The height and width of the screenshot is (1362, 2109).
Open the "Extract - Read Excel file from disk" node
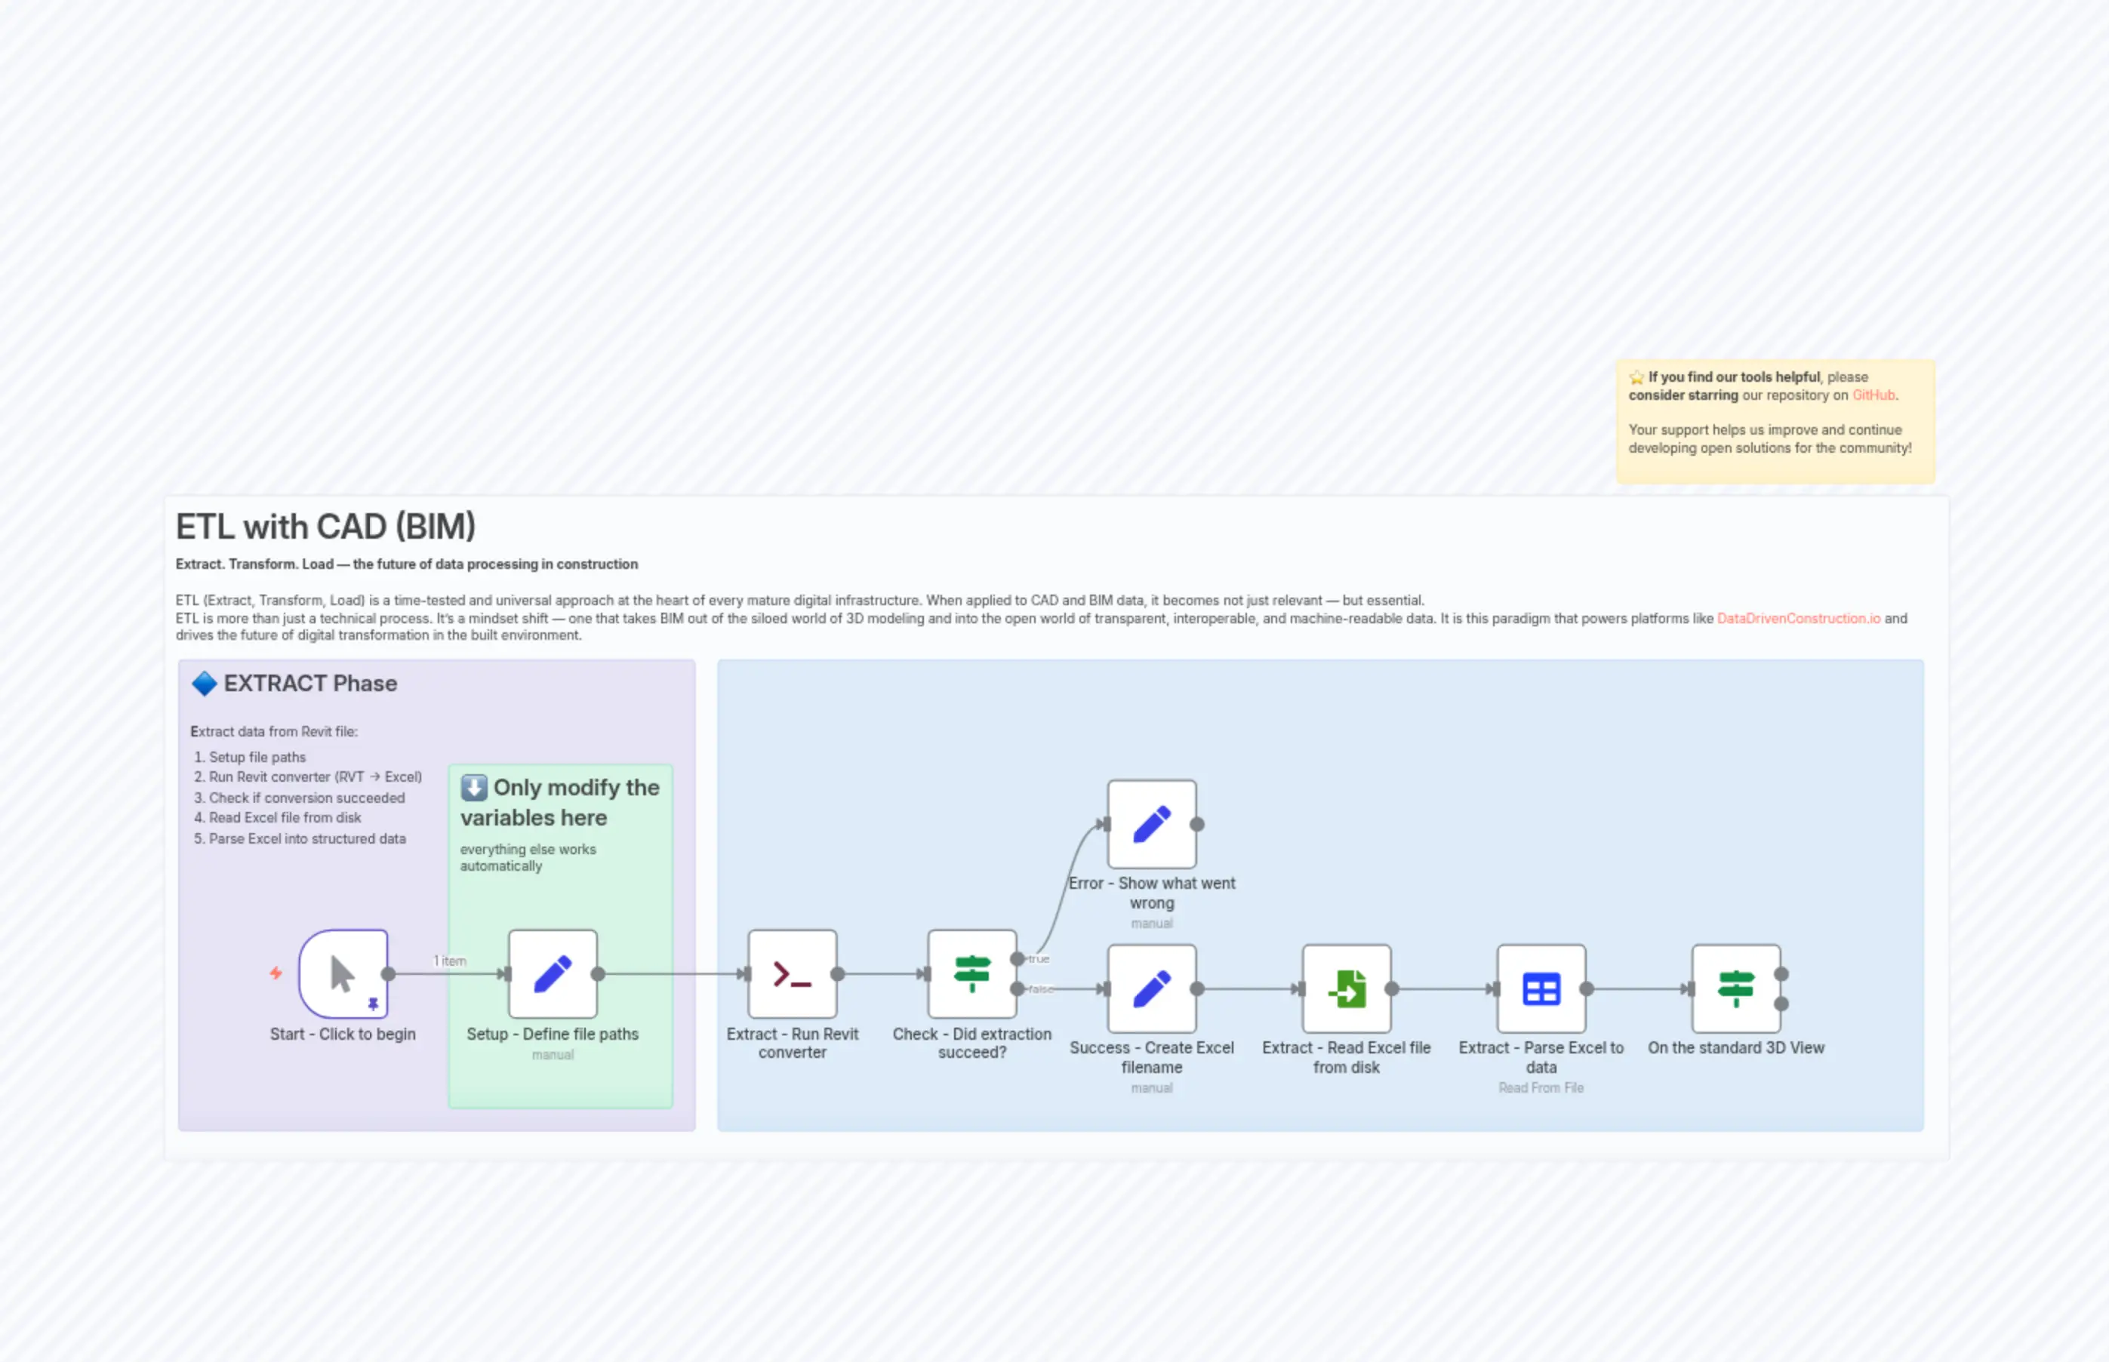click(x=1347, y=988)
